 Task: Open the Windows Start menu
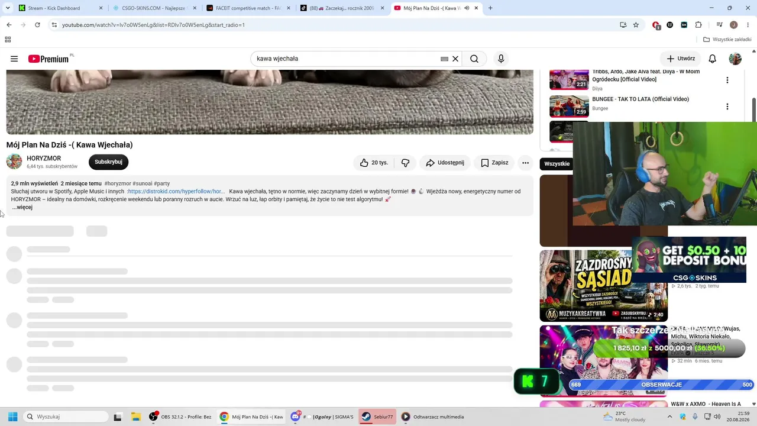coord(12,417)
